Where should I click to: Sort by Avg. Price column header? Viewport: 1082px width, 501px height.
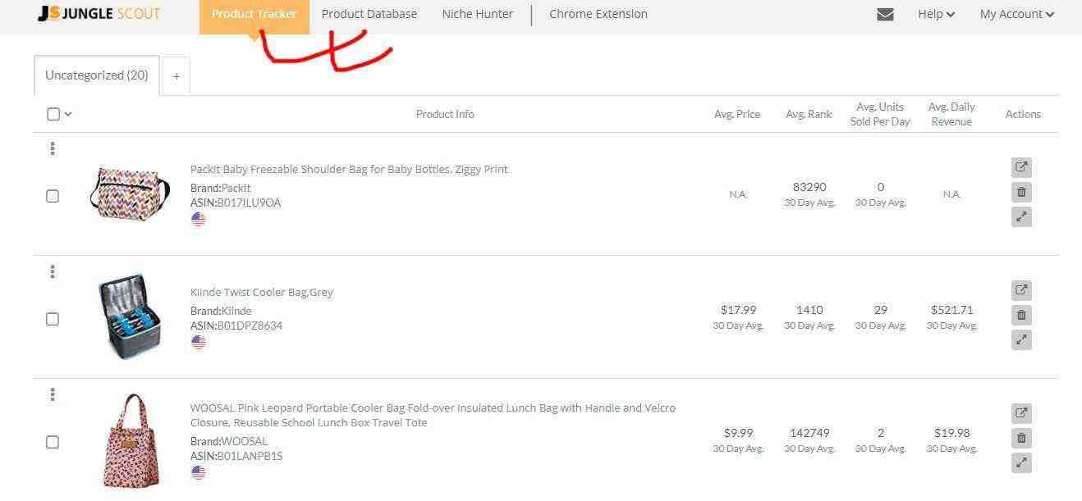[737, 114]
